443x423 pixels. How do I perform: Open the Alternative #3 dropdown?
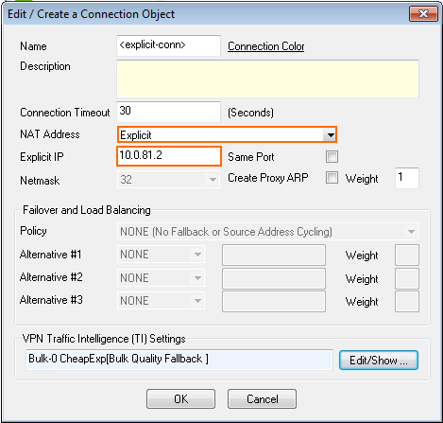click(x=161, y=301)
